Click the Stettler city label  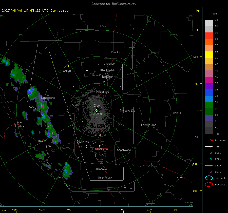pos(148,73)
